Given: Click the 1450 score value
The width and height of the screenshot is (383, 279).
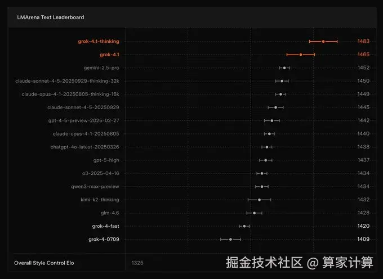Looking at the screenshot, I should coord(363,81).
